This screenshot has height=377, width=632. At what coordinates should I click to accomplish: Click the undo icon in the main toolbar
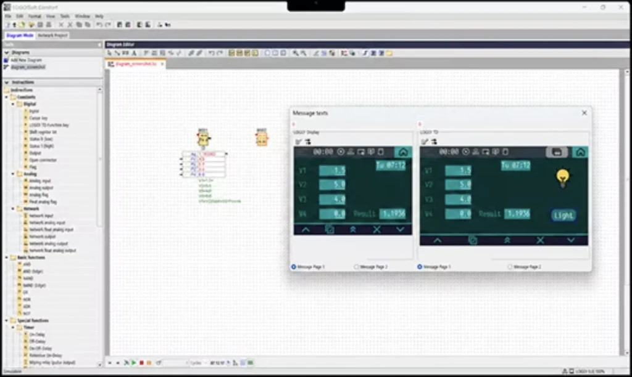tap(99, 25)
